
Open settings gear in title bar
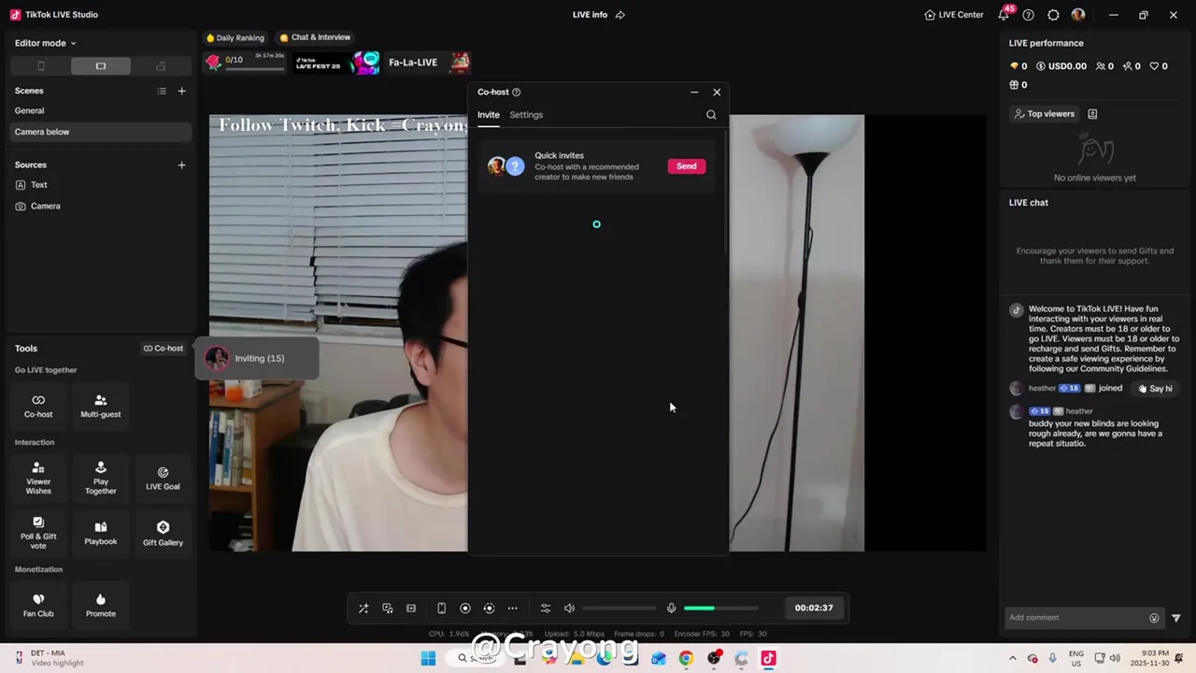tap(1053, 15)
